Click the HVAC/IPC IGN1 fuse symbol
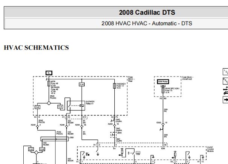 (x=163, y=90)
